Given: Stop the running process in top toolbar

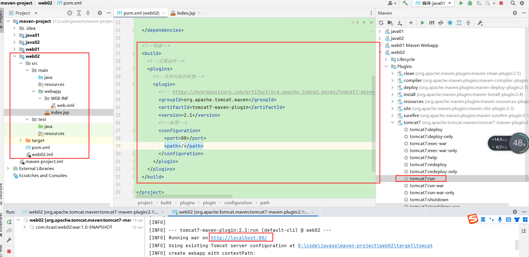Looking at the screenshot, I should pyautogui.click(x=501, y=3).
